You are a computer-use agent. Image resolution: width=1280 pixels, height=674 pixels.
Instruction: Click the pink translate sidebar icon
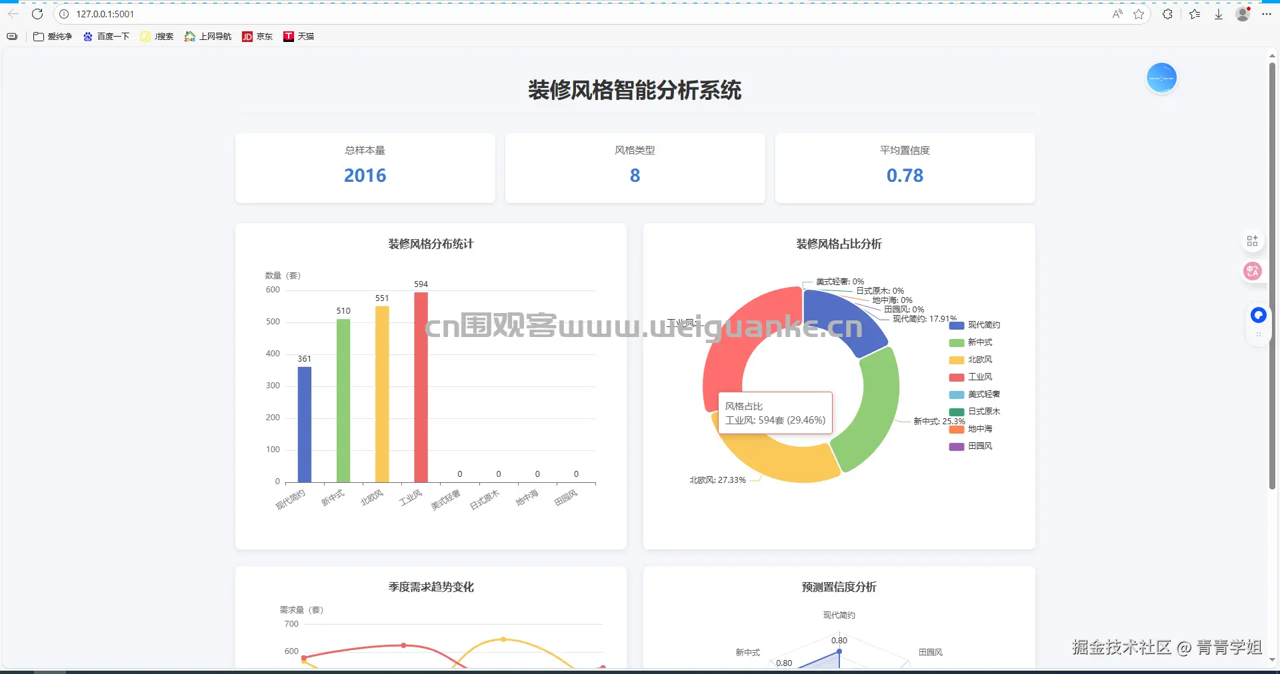(x=1252, y=271)
